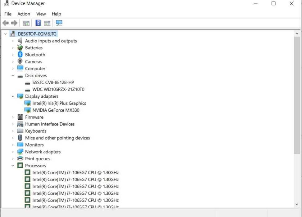Open the Action menu
Image resolution: width=302 pixels, height=217 pixels.
point(24,14)
